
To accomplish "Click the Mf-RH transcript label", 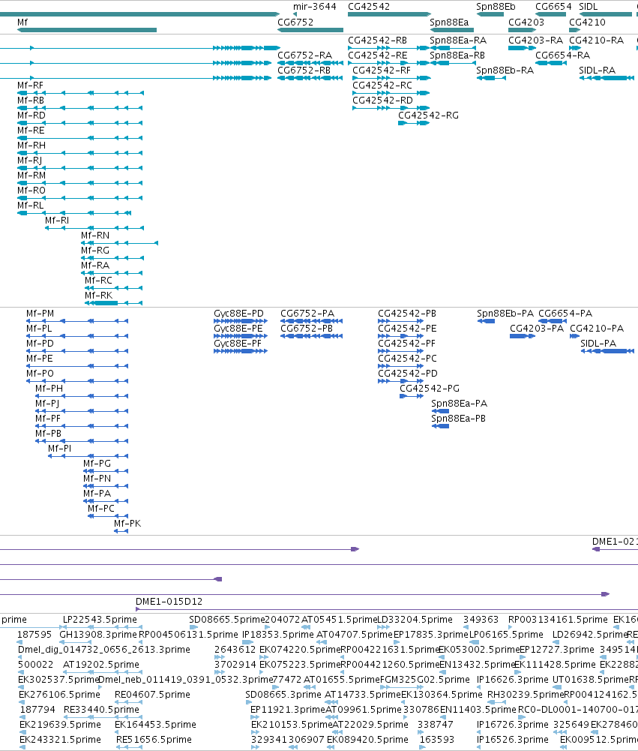I will coord(31,146).
